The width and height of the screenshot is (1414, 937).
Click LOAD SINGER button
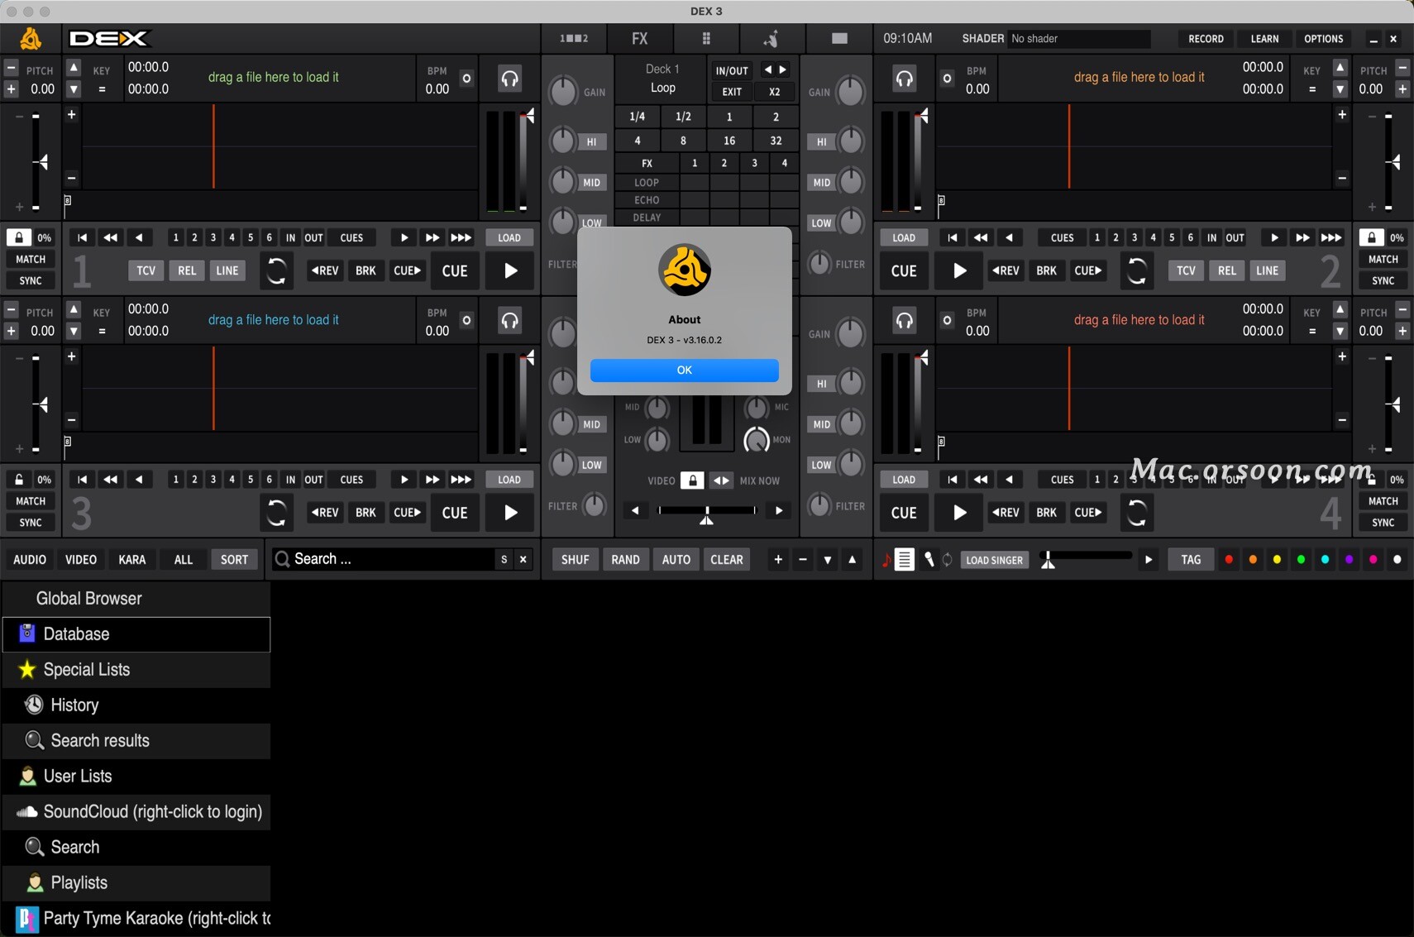994,560
